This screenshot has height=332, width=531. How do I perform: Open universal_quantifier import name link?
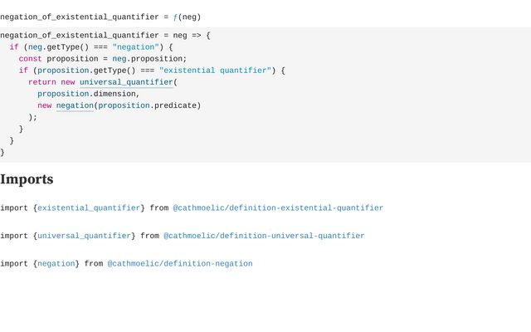(84, 236)
